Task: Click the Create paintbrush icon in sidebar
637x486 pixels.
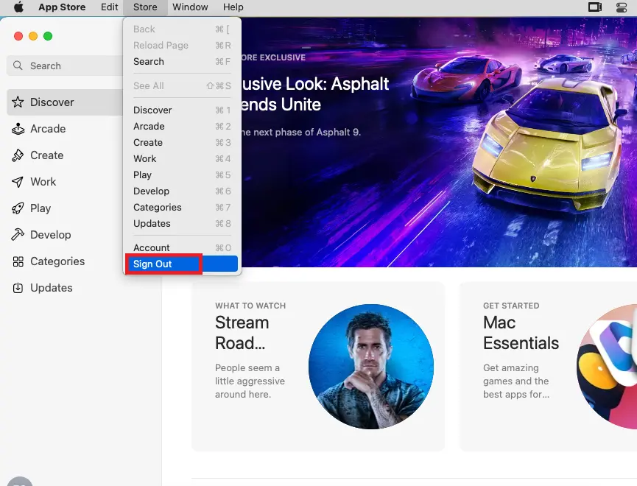Action: [18, 155]
